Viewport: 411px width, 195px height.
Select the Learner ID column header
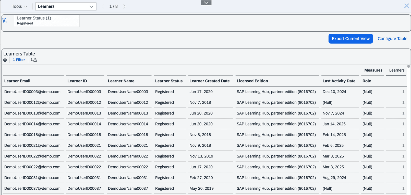[x=77, y=81]
